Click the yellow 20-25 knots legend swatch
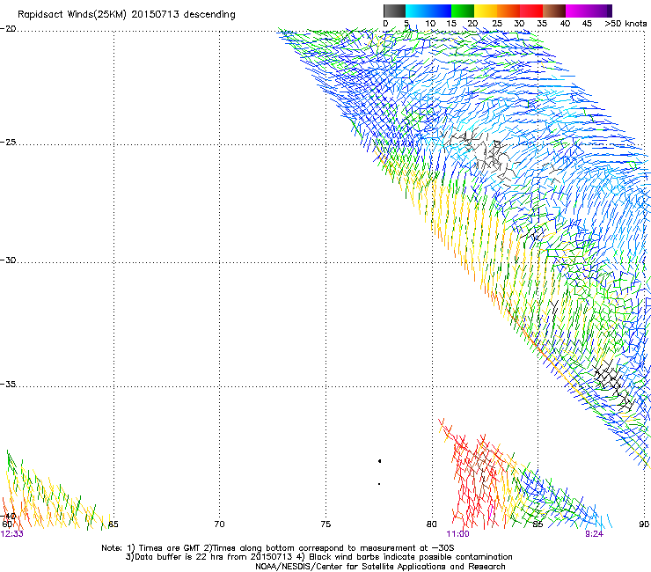Screen dimensions: 651x572 pyautogui.click(x=486, y=11)
